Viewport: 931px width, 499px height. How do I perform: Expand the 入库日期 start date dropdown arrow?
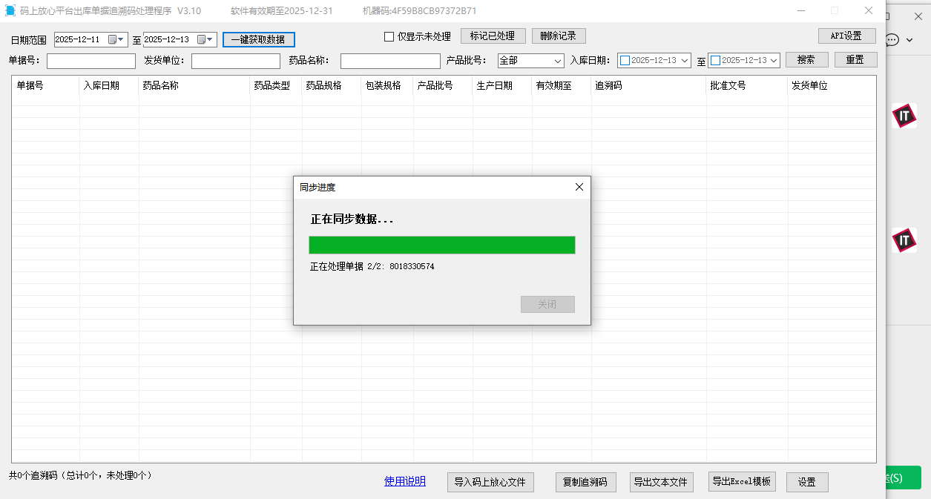click(684, 61)
